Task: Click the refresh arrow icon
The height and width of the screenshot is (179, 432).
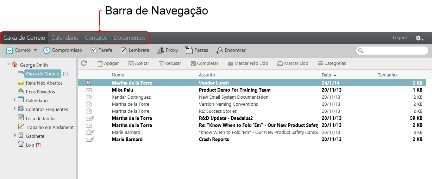Action: click(84, 63)
